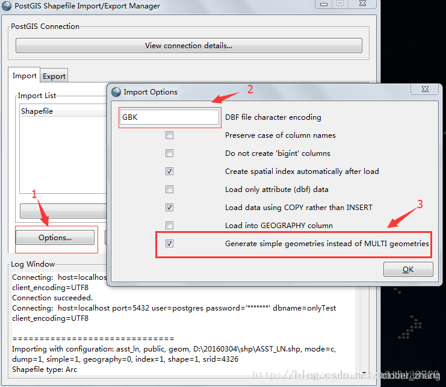Enable Load into GEOGRAPHY column
This screenshot has width=446, height=387.
click(169, 226)
